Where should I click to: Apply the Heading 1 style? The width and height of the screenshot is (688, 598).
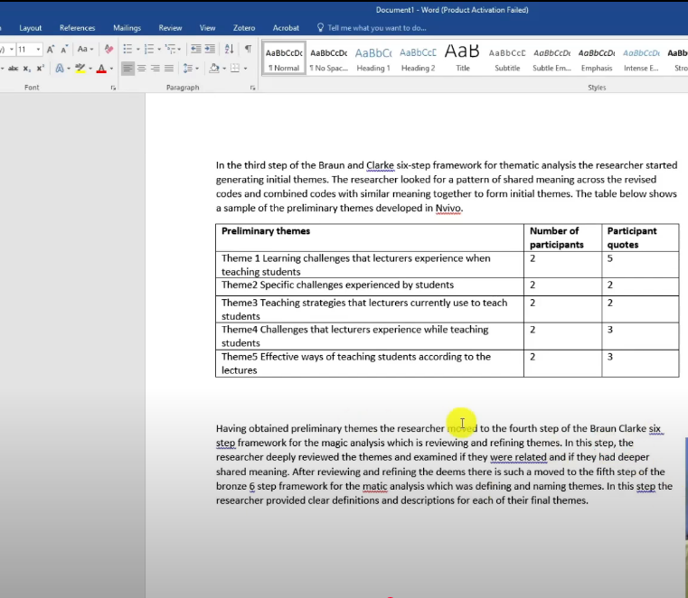pos(373,59)
